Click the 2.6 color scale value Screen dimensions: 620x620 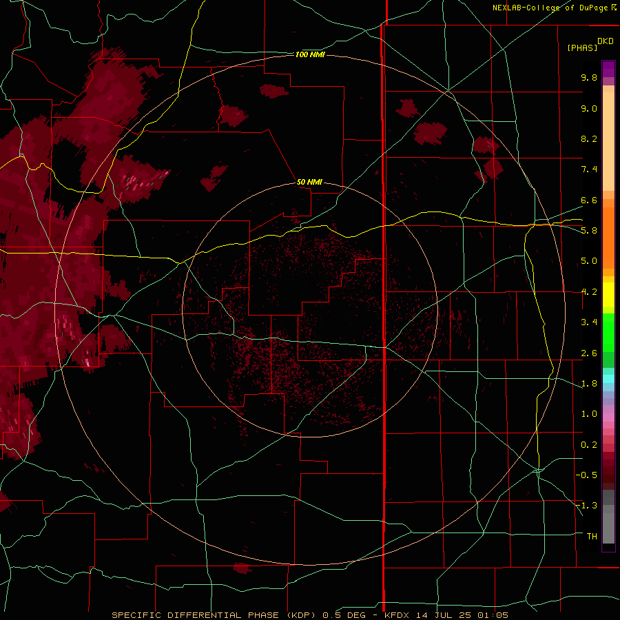click(589, 353)
